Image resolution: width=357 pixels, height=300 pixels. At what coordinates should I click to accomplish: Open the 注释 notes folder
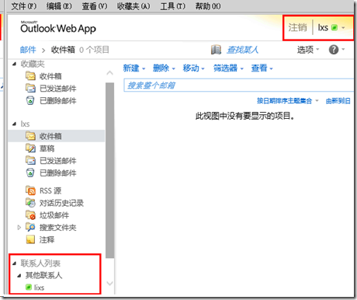pos(47,240)
